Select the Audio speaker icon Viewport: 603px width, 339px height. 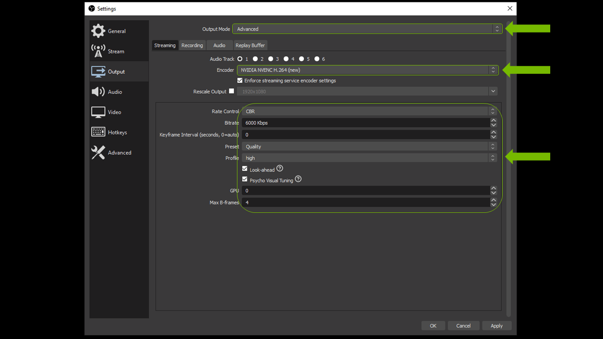(98, 91)
